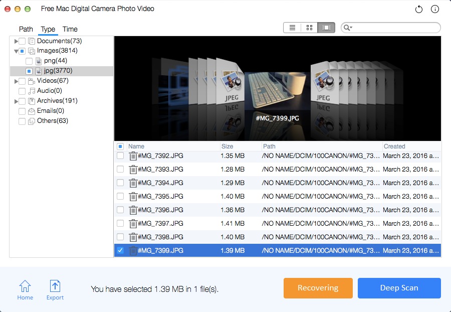Click the Emails envelope icon

click(32, 111)
